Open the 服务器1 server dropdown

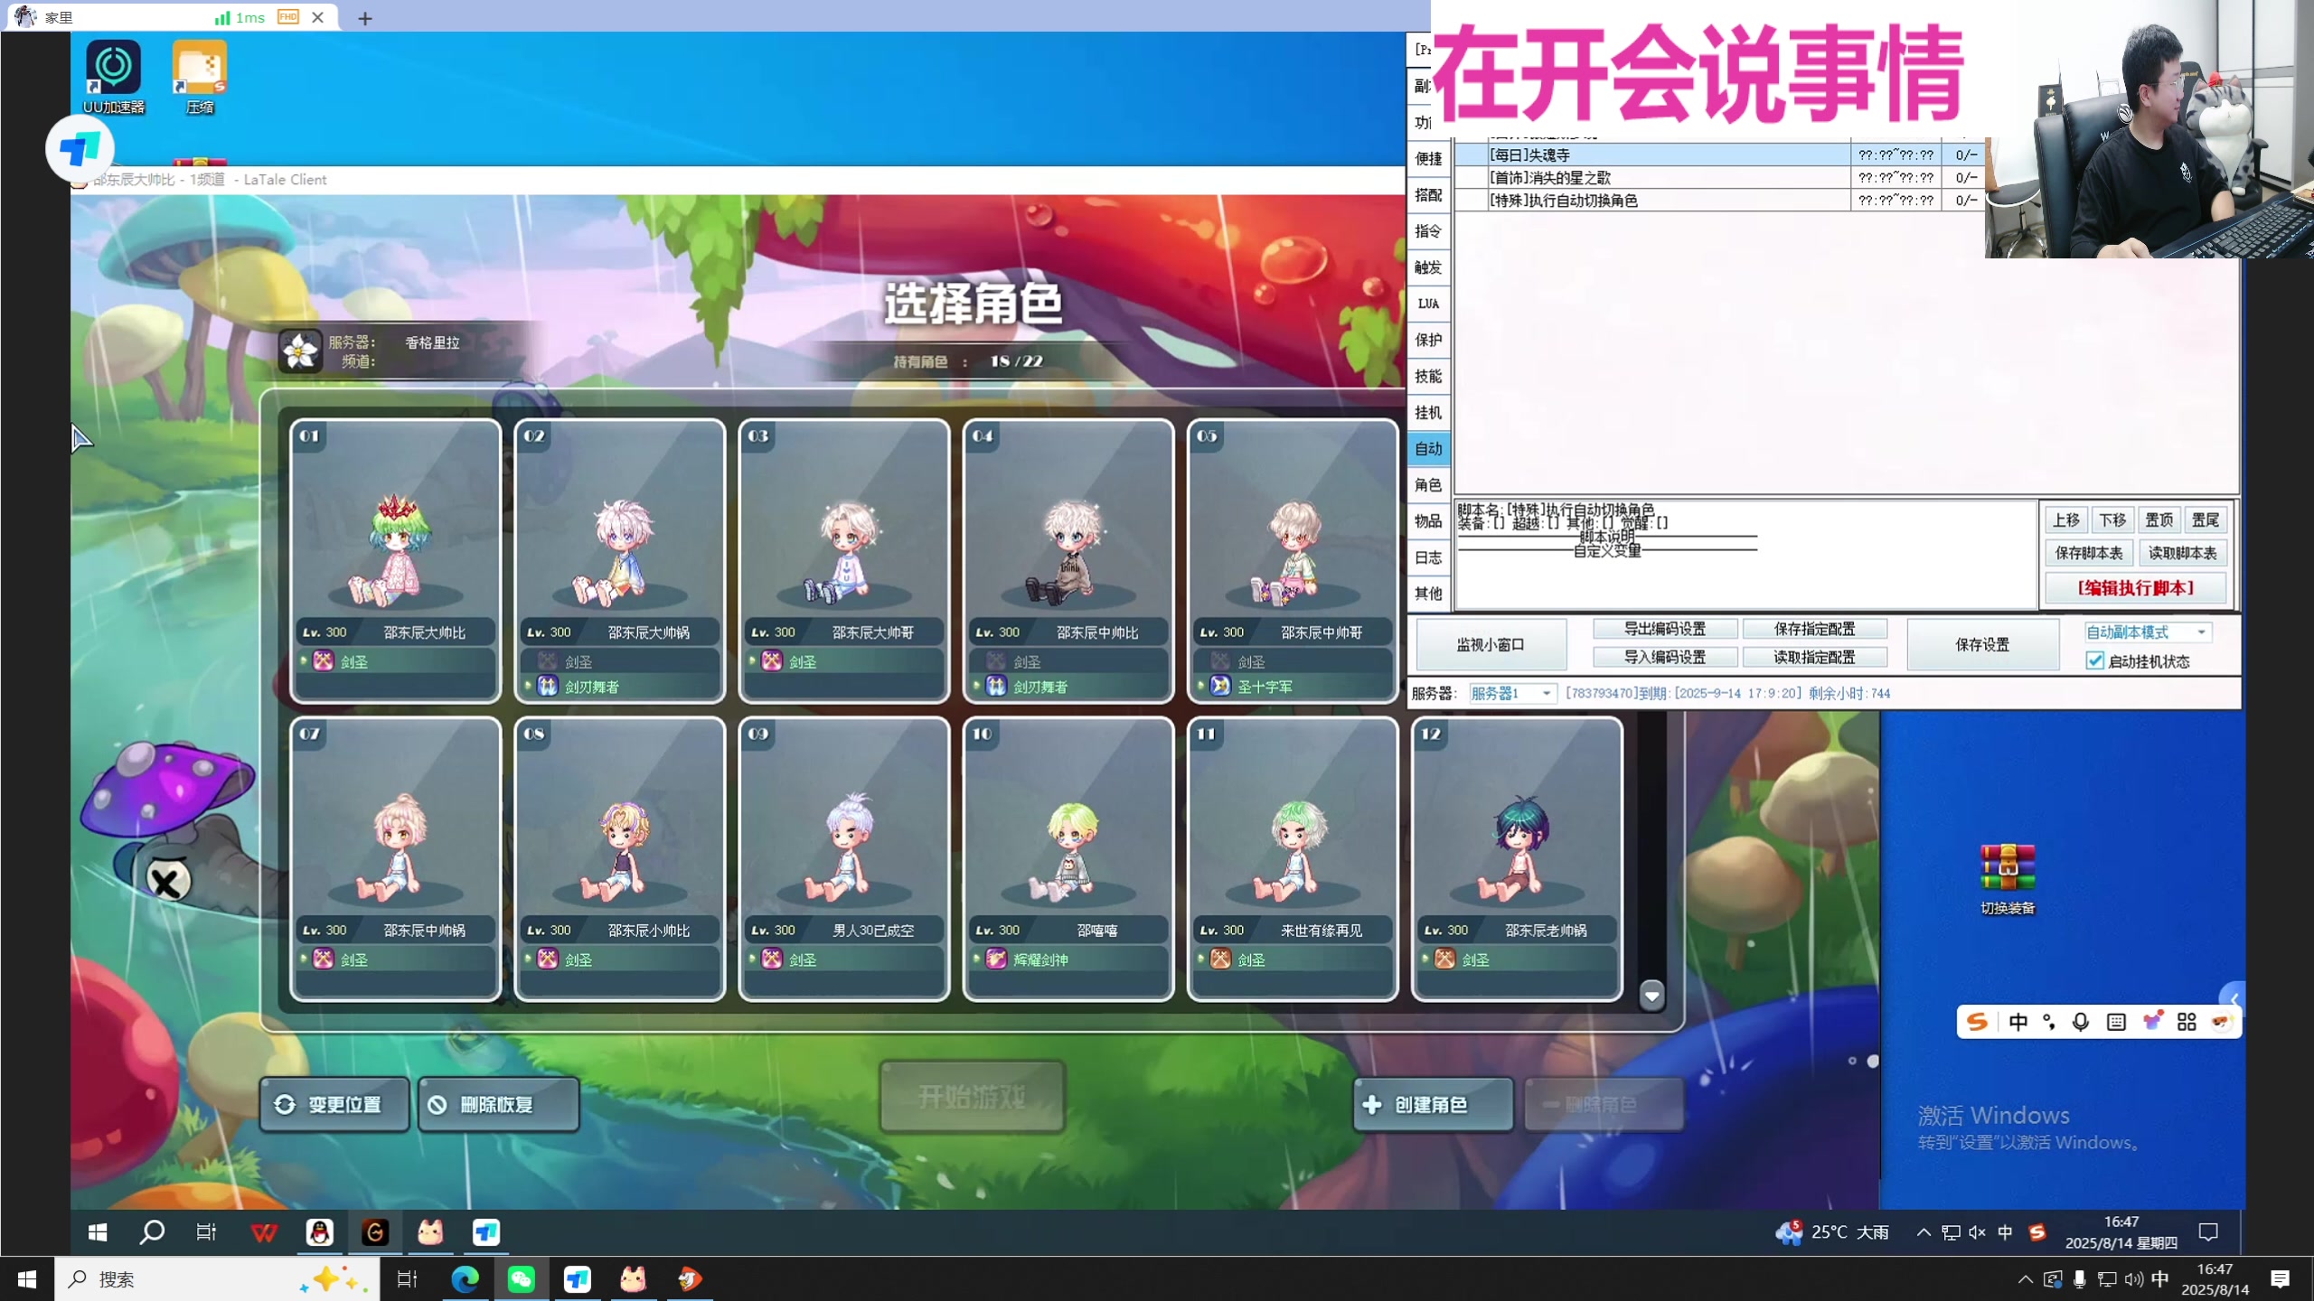point(1510,693)
